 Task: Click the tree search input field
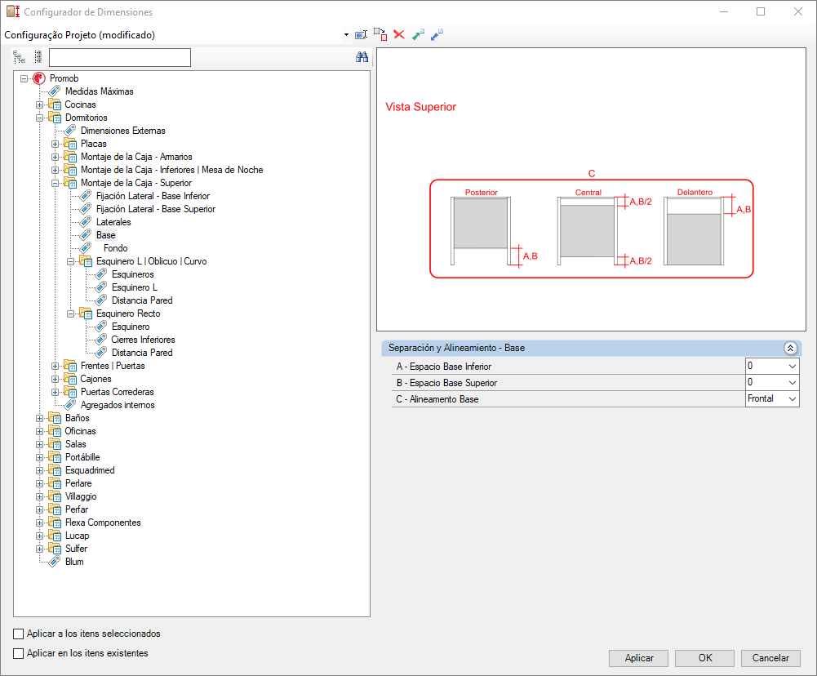(x=120, y=57)
